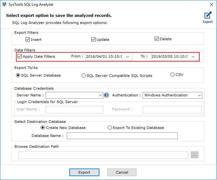The width and height of the screenshot is (217, 180).
Task: Click the 'Select export option' heading text
Action: (59, 16)
